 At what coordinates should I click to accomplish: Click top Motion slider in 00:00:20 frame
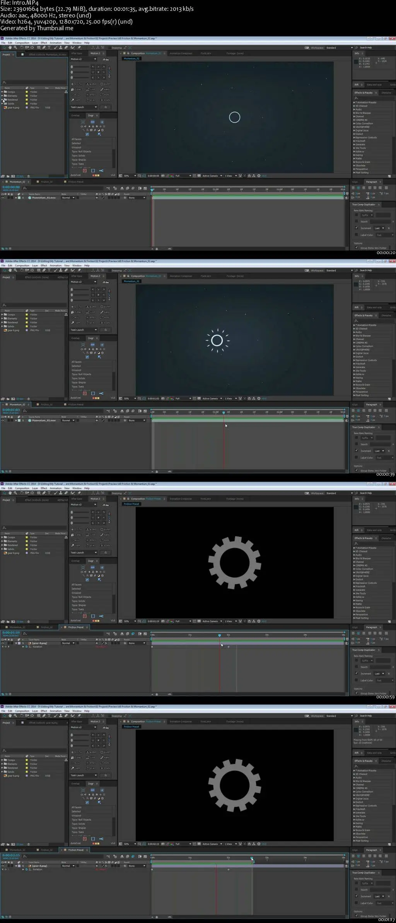(x=80, y=67)
